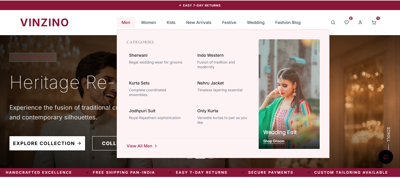Click the cart count badge
Viewport: 400px width, 187px height.
point(378,18)
